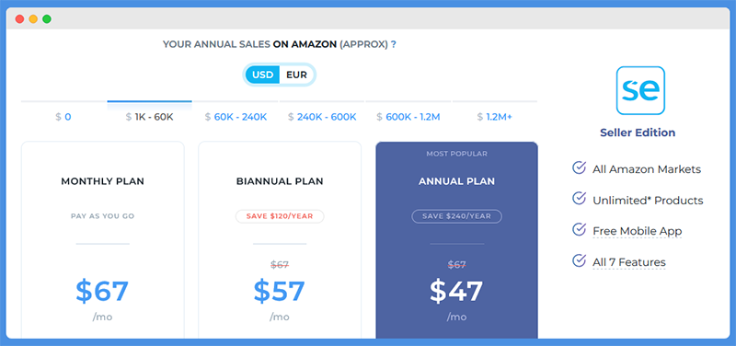Click the question mark help icon
This screenshot has height=346, width=736.
[x=394, y=44]
